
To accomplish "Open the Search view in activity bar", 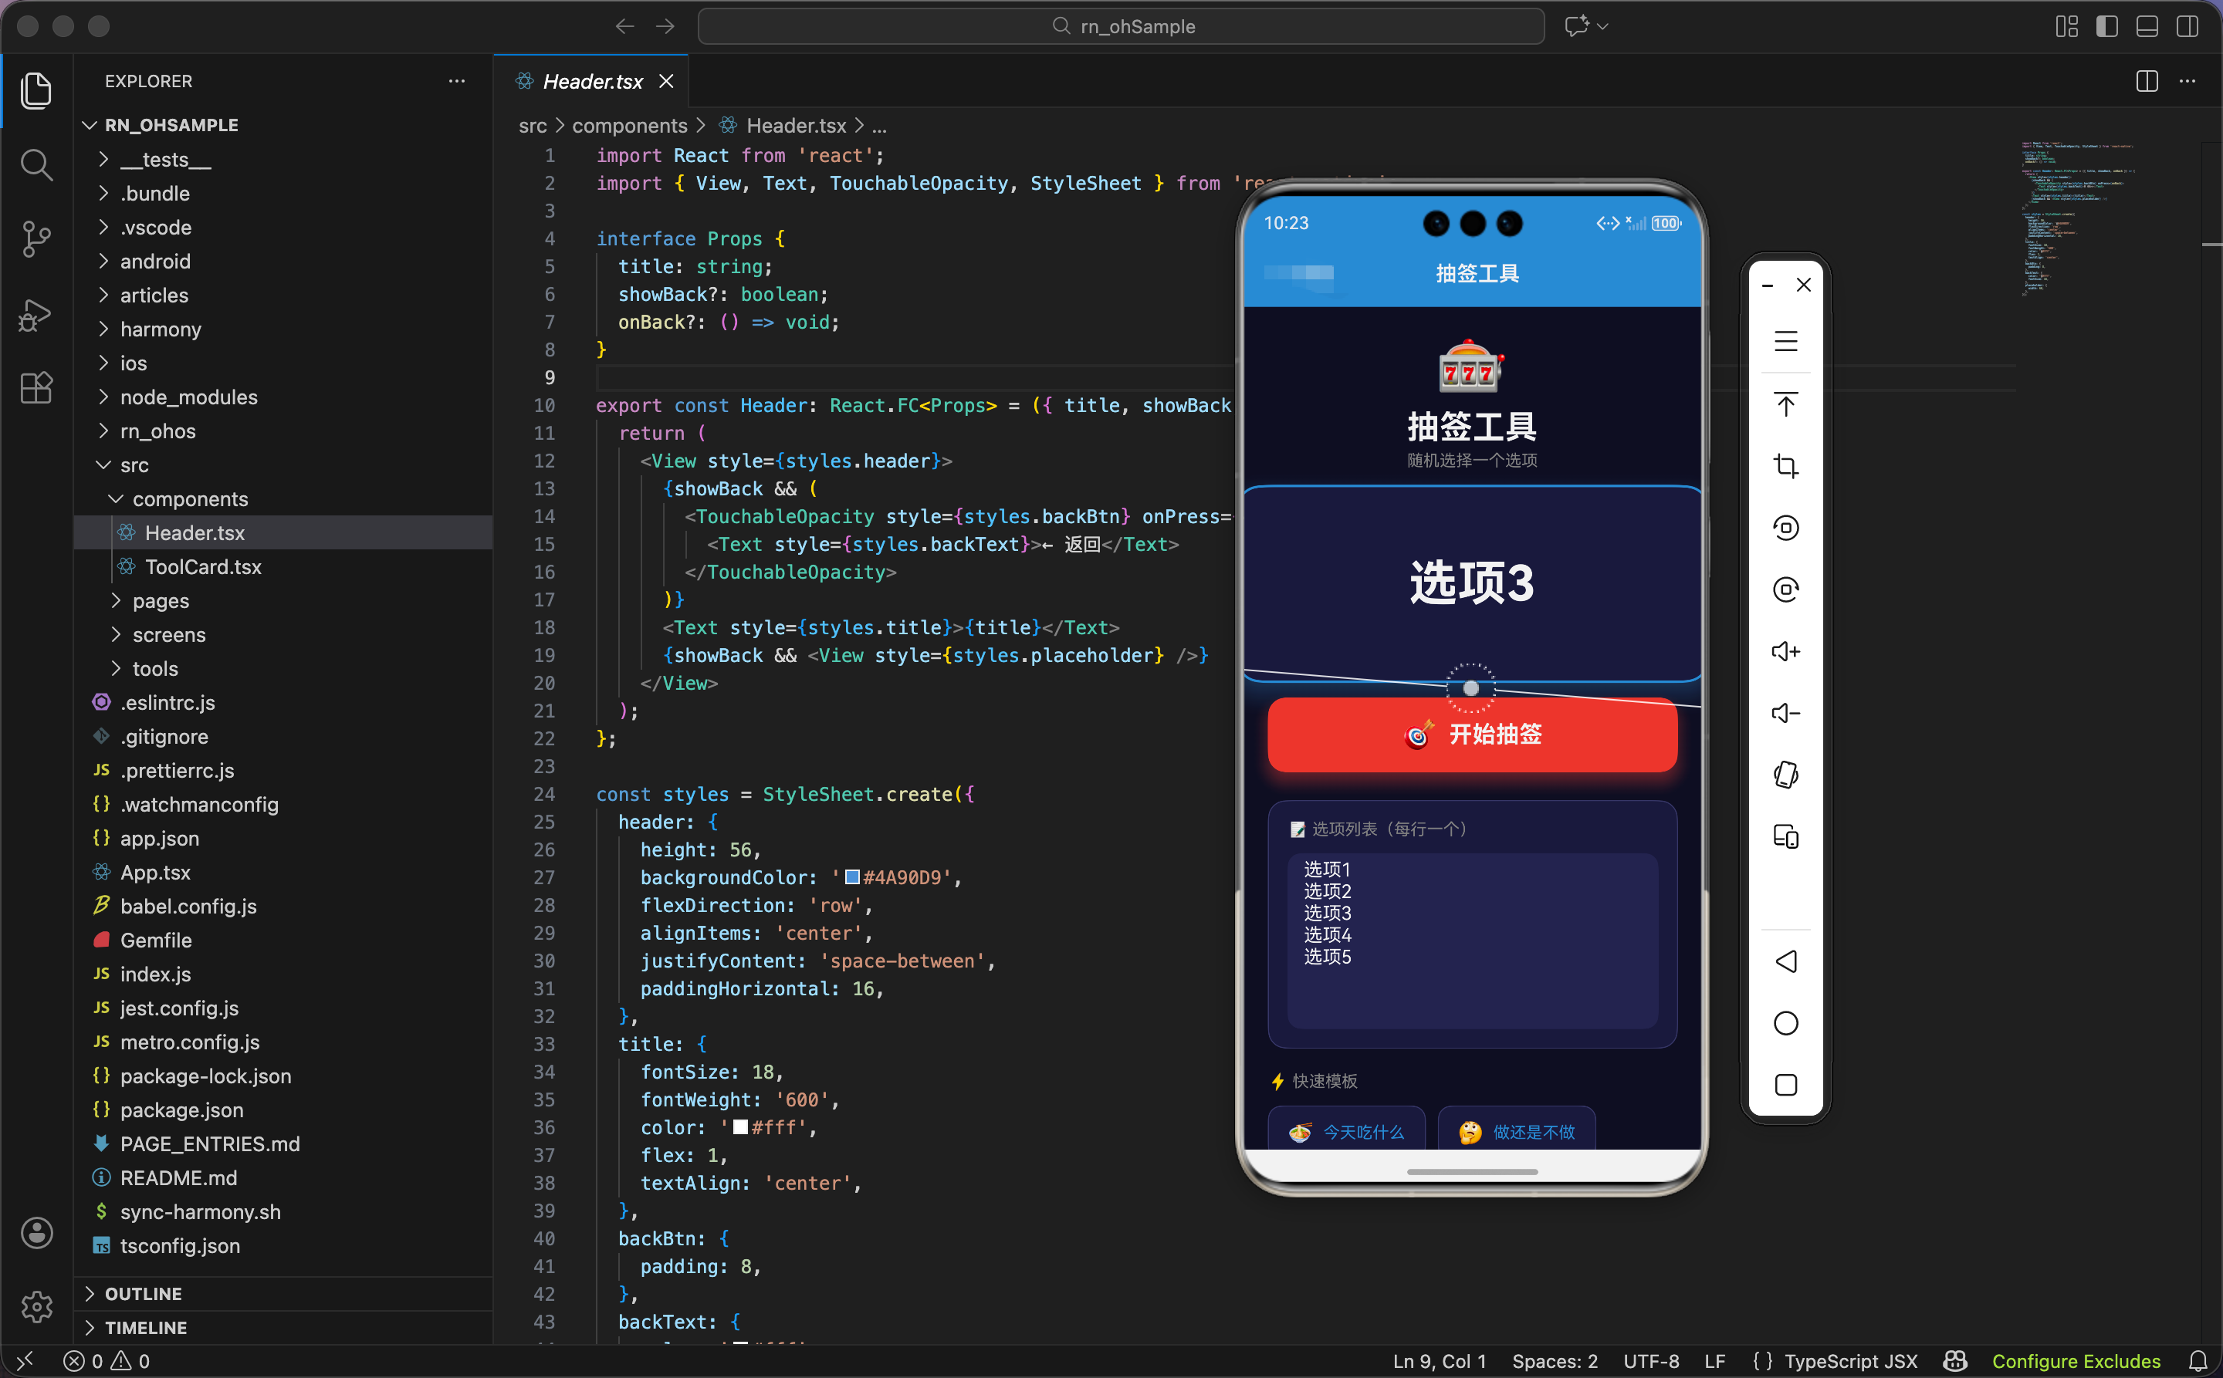I will (x=36, y=165).
